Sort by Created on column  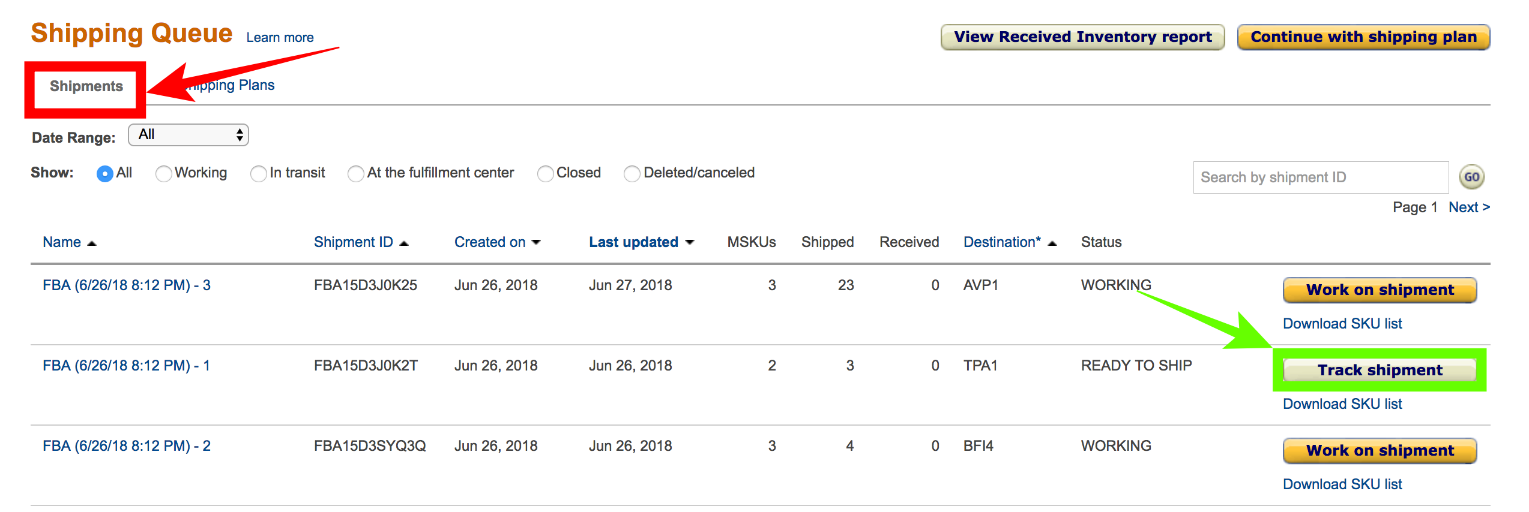point(497,242)
